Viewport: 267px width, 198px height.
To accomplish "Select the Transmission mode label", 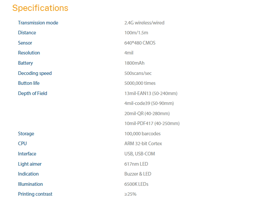I will (38, 23).
